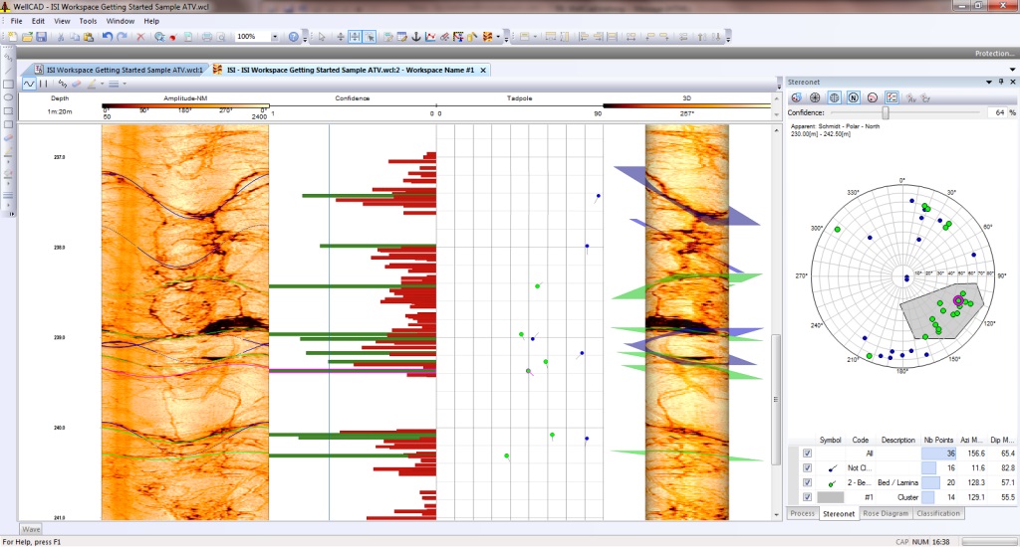Click the blue Help question mark icon
This screenshot has height=547, width=1020.
coord(293,37)
